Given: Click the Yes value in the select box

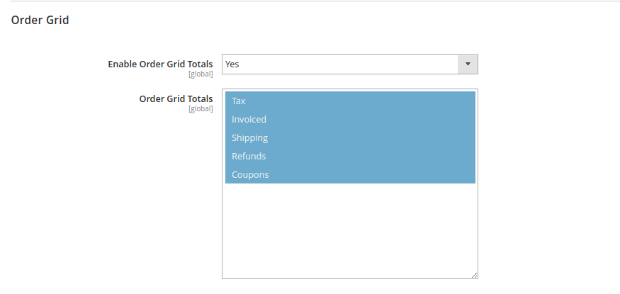Looking at the screenshot, I should (232, 64).
